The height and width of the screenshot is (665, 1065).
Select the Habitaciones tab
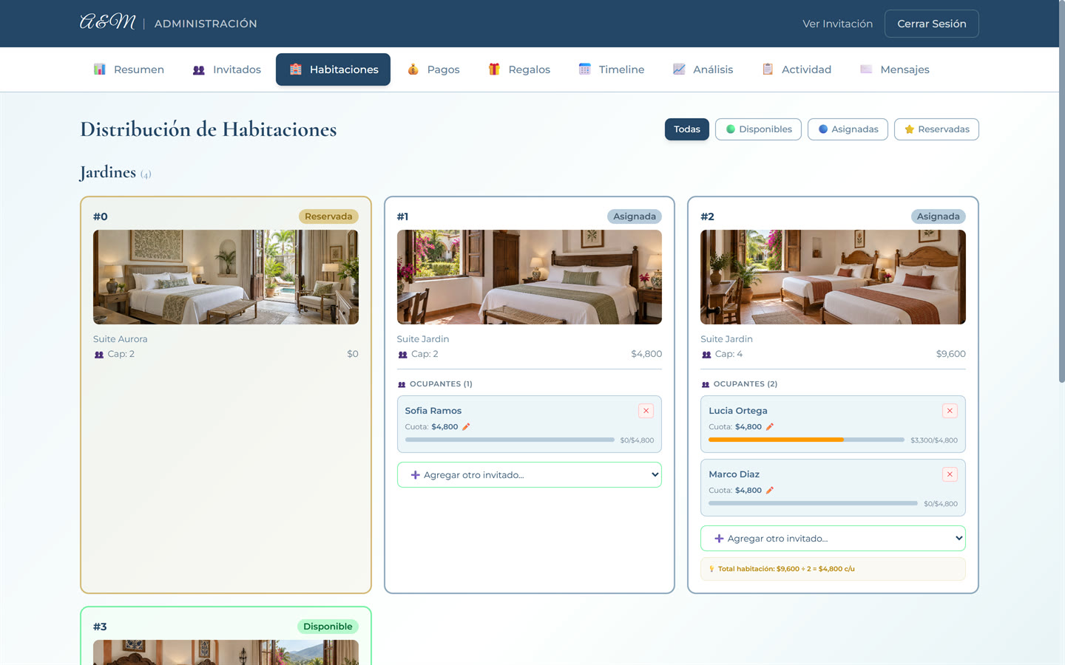(x=333, y=69)
